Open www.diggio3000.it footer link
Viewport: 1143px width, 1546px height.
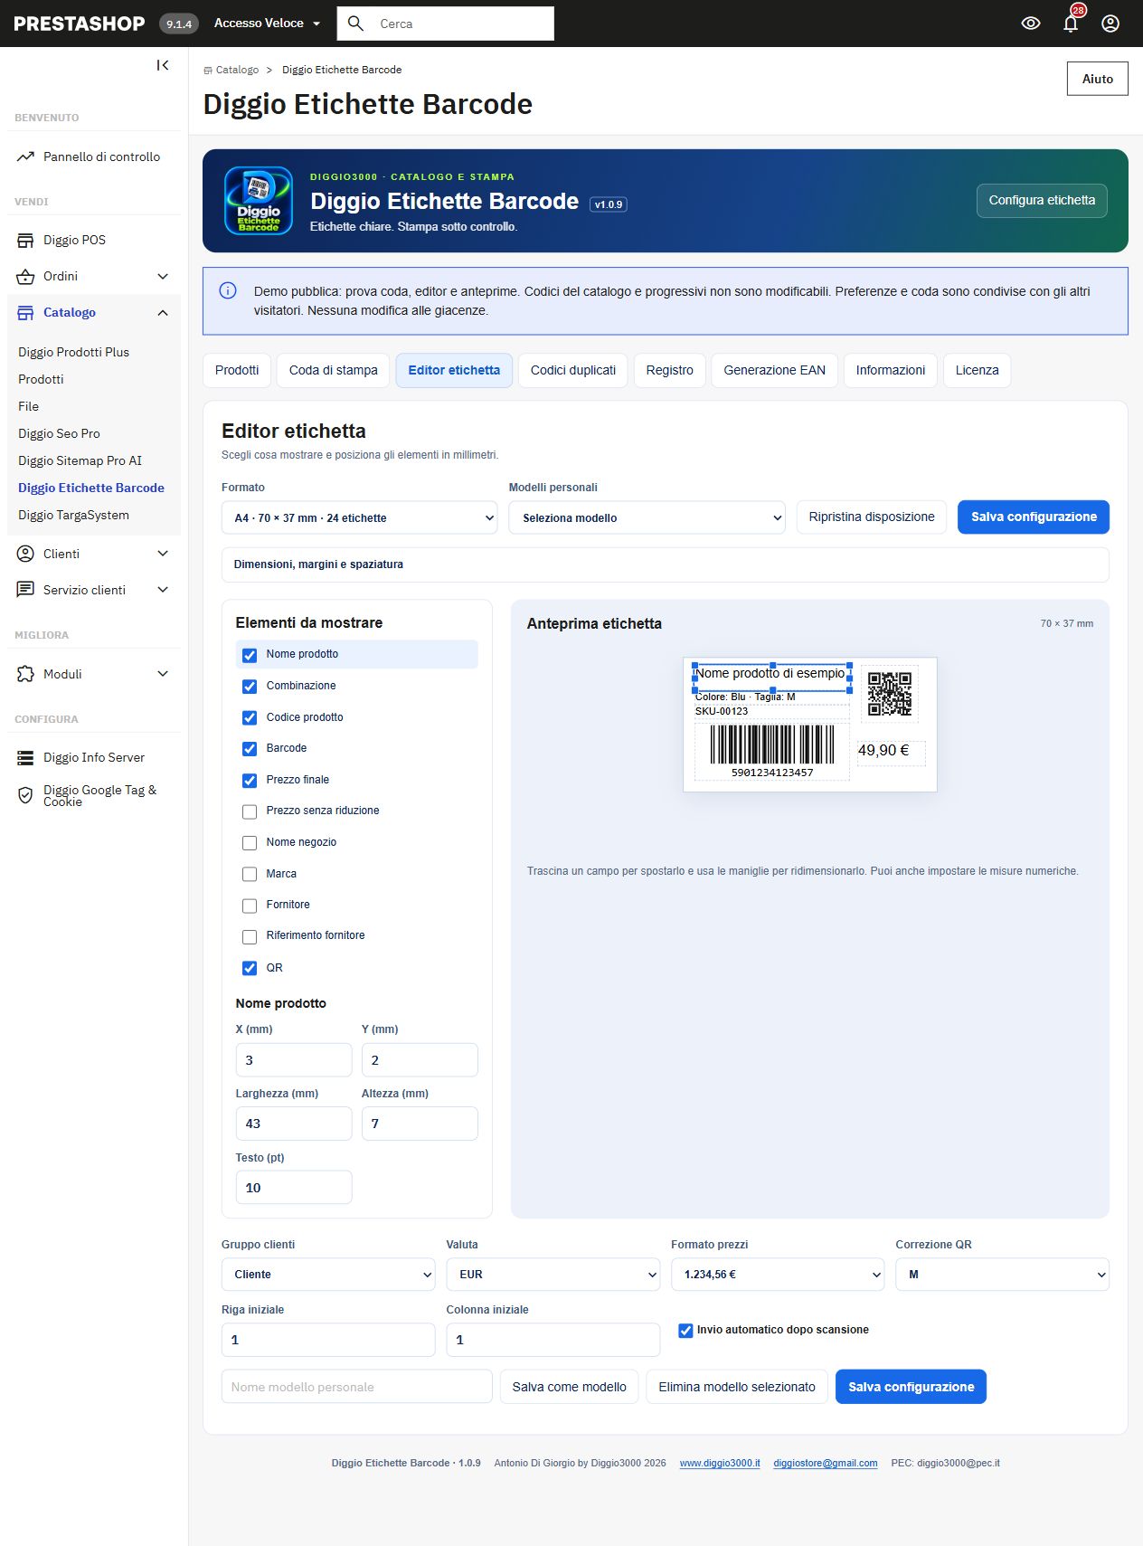point(720,1463)
